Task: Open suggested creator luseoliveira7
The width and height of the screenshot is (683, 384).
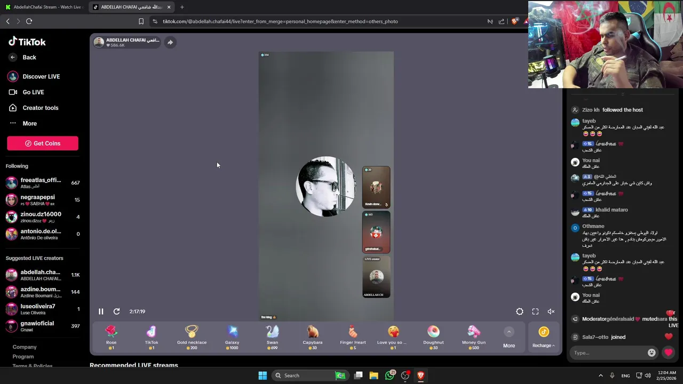Action: pyautogui.click(x=43, y=309)
